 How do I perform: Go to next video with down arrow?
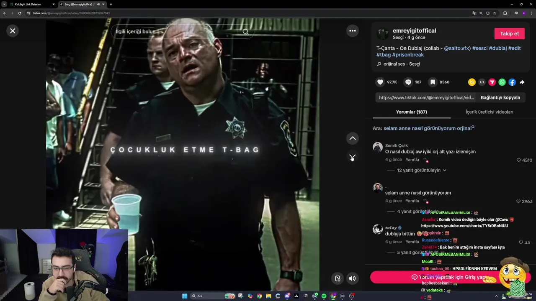click(x=353, y=156)
